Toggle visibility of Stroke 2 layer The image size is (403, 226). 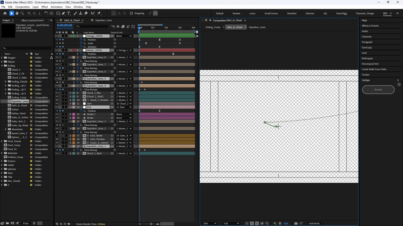tap(57, 114)
